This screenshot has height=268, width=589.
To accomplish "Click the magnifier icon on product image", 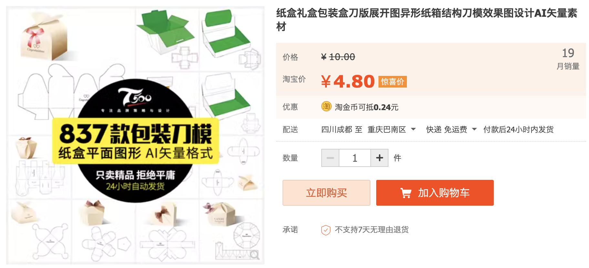I will 255,255.
